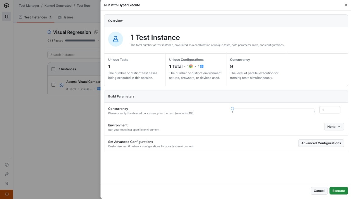Viewport: 351px width, 199px height.
Task: Click the Windows icon next to #TC-19
Action: (x=99, y=88)
